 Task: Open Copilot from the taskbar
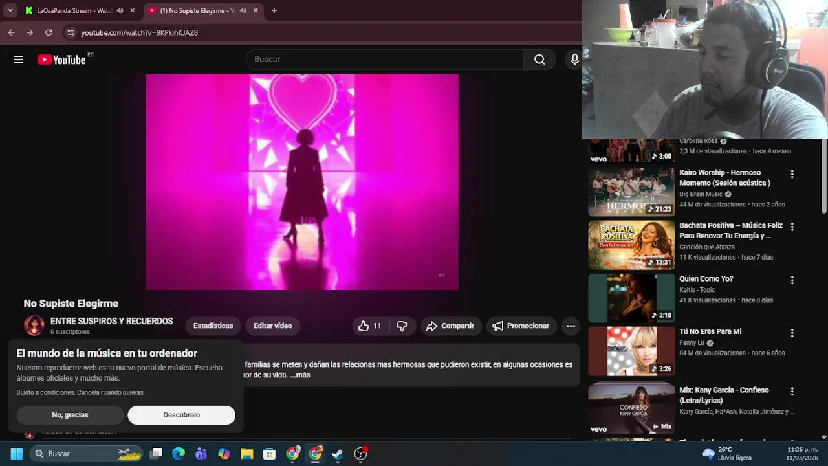coord(224,454)
